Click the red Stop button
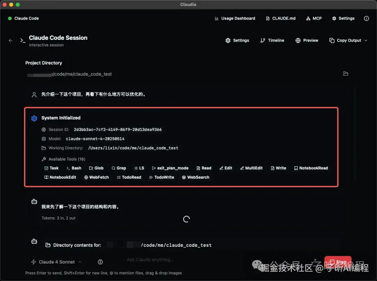The width and height of the screenshot is (377, 281). tap(338, 262)
